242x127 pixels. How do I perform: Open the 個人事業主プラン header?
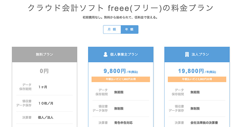[124, 54]
